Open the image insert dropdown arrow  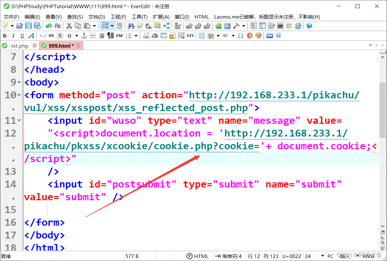pos(218,36)
